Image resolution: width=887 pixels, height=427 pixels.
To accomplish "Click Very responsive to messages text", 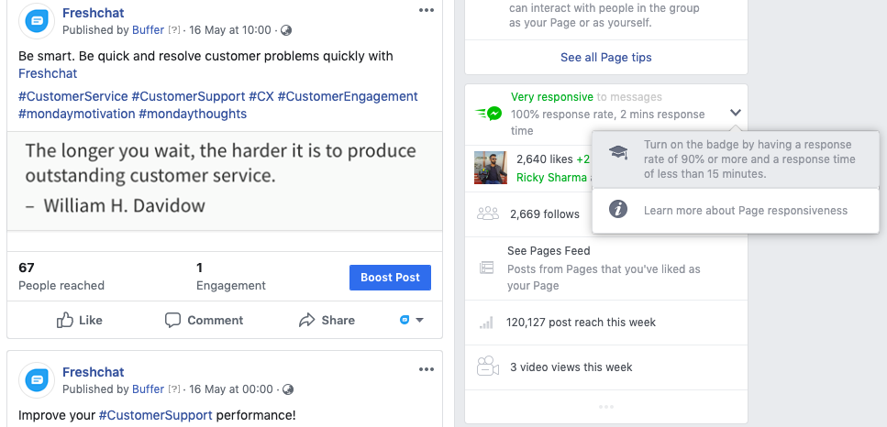I will click(x=586, y=97).
